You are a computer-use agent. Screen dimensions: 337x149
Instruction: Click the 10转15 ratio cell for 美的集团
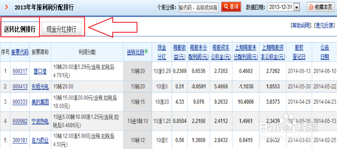(138, 102)
